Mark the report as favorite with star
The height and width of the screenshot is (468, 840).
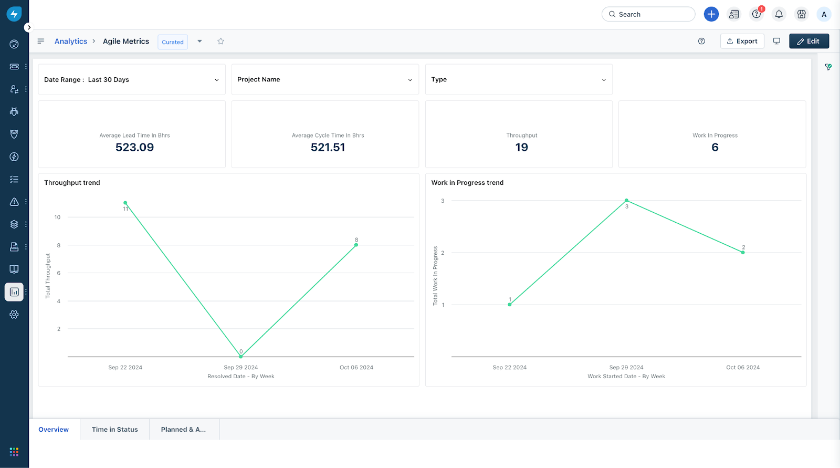tap(220, 41)
